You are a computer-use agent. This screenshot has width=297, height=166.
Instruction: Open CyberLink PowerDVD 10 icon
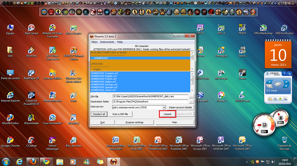tap(31, 98)
